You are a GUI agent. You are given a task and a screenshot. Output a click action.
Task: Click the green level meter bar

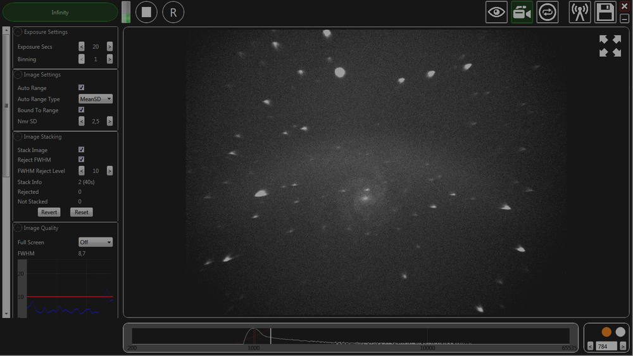126,12
